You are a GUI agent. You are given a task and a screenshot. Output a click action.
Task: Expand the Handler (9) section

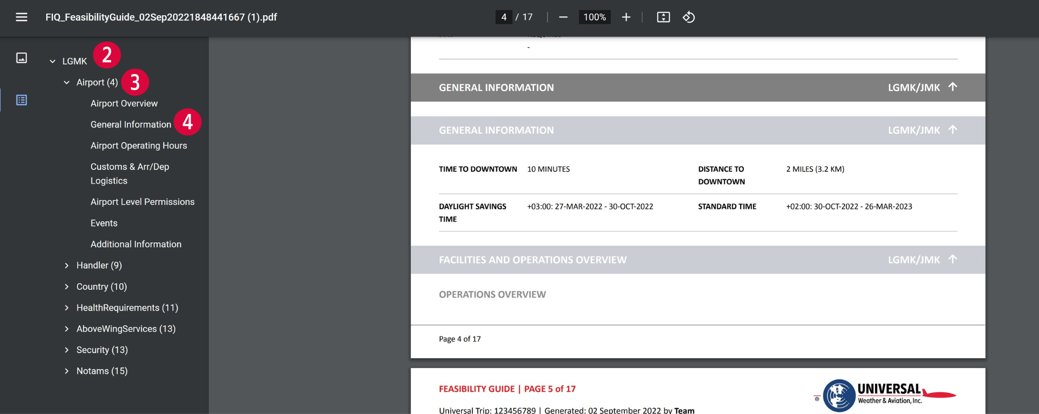point(66,266)
